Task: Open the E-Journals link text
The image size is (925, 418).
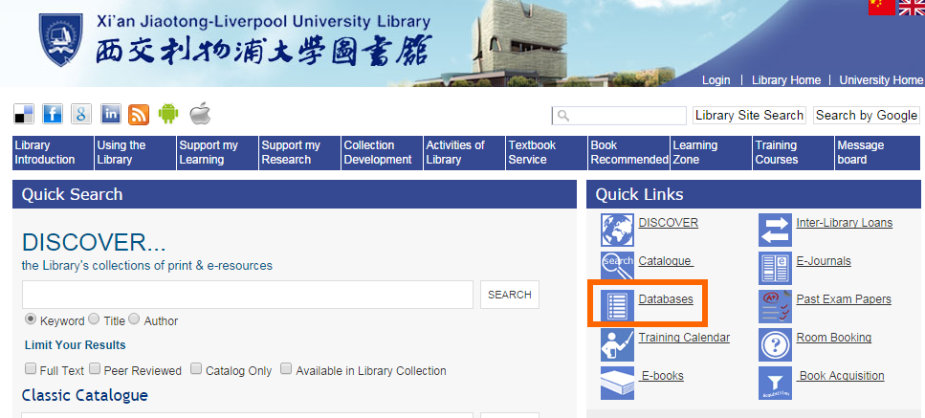Action: coord(824,261)
